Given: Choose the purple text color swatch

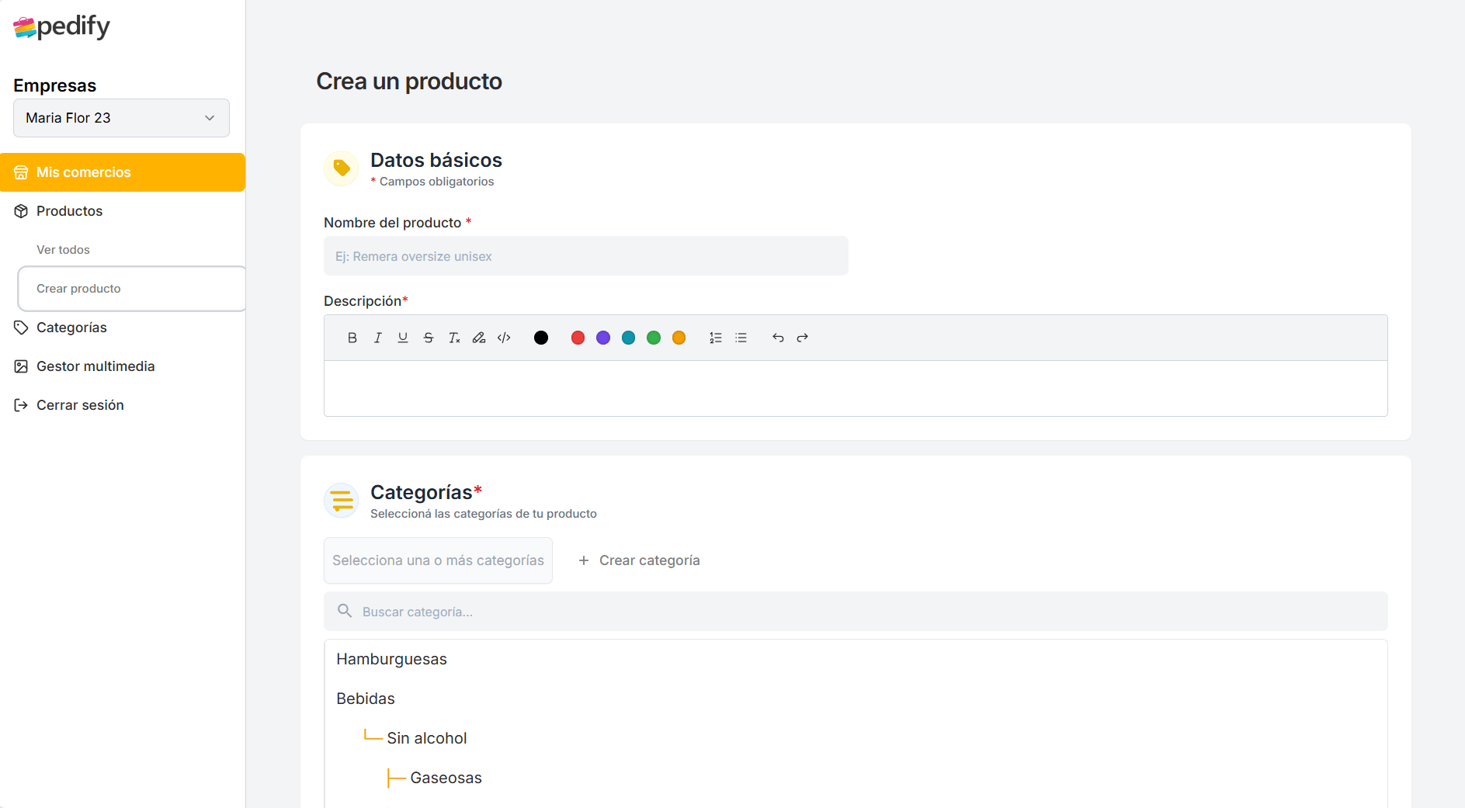Looking at the screenshot, I should pyautogui.click(x=603, y=338).
